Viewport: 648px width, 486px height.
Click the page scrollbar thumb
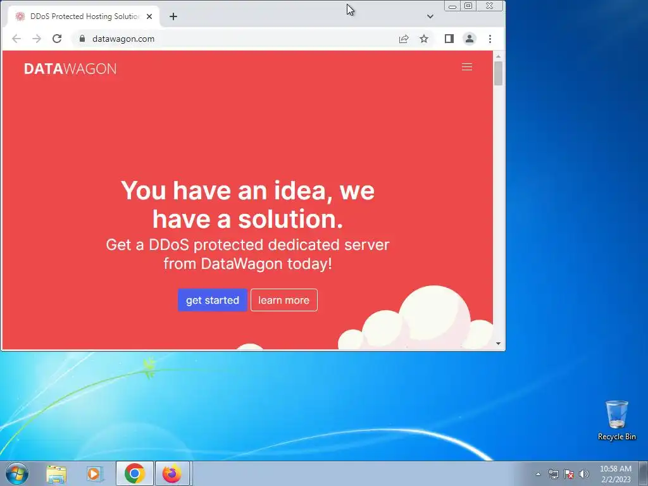pyautogui.click(x=498, y=73)
